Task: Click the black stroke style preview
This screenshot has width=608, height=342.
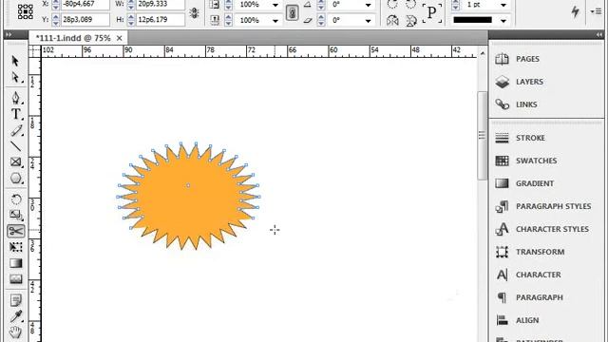Action: coord(473,20)
